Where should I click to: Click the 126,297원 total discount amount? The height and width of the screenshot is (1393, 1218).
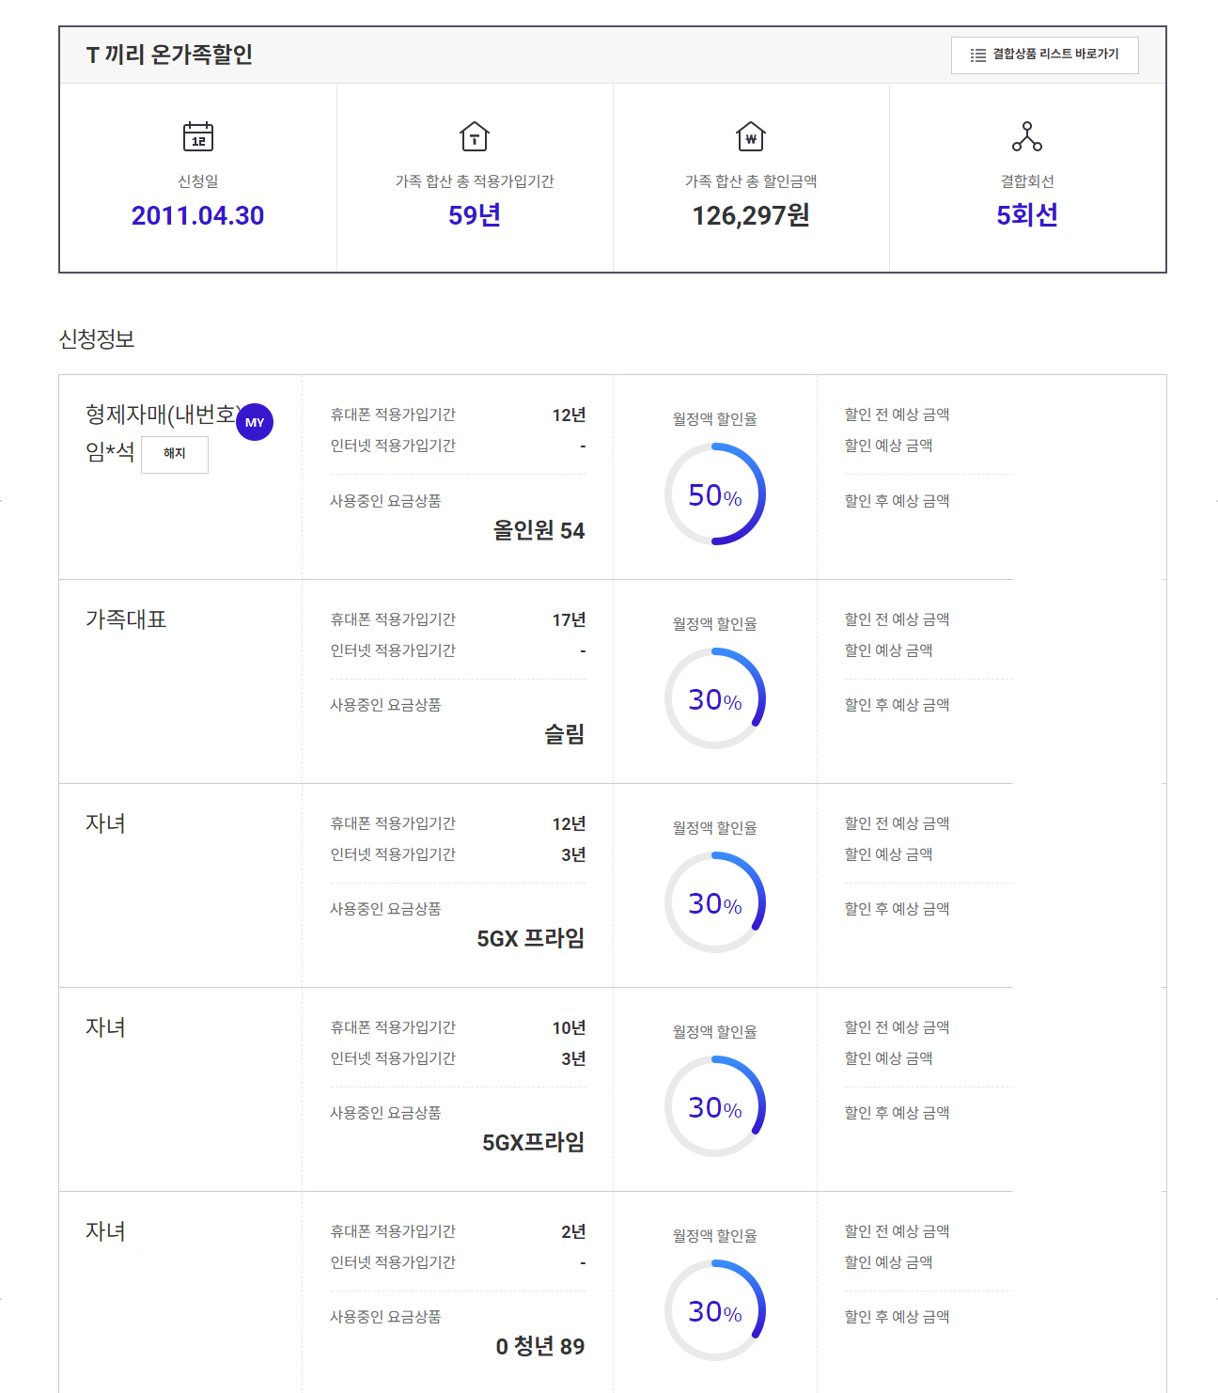tap(751, 215)
